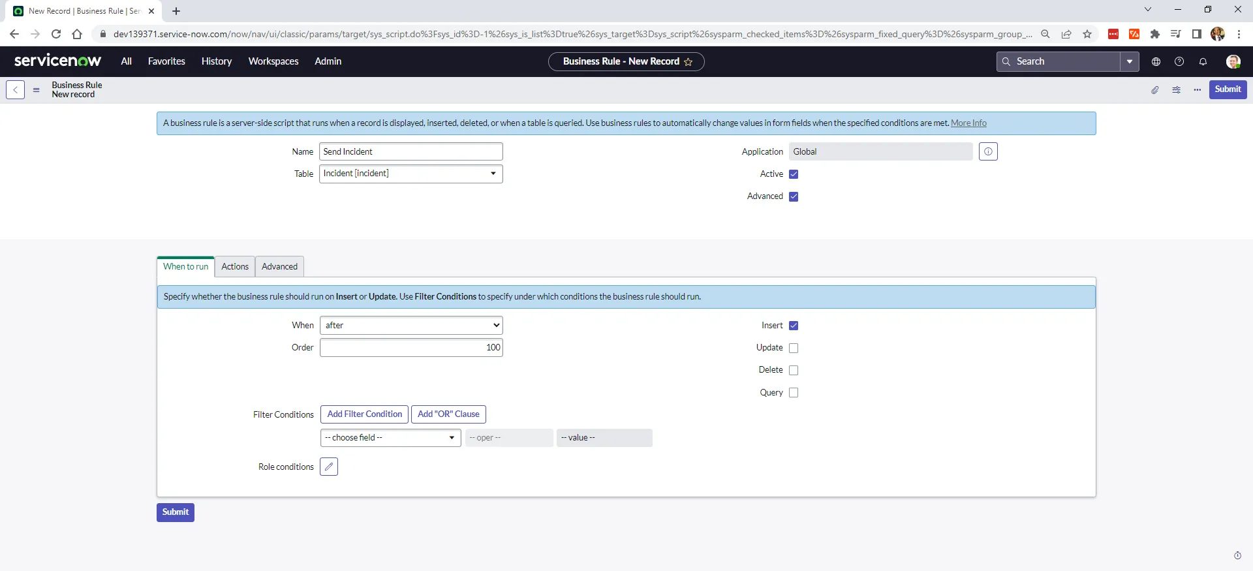Click Submit button in the header
Viewport: 1253px width, 571px height.
[x=1228, y=89]
